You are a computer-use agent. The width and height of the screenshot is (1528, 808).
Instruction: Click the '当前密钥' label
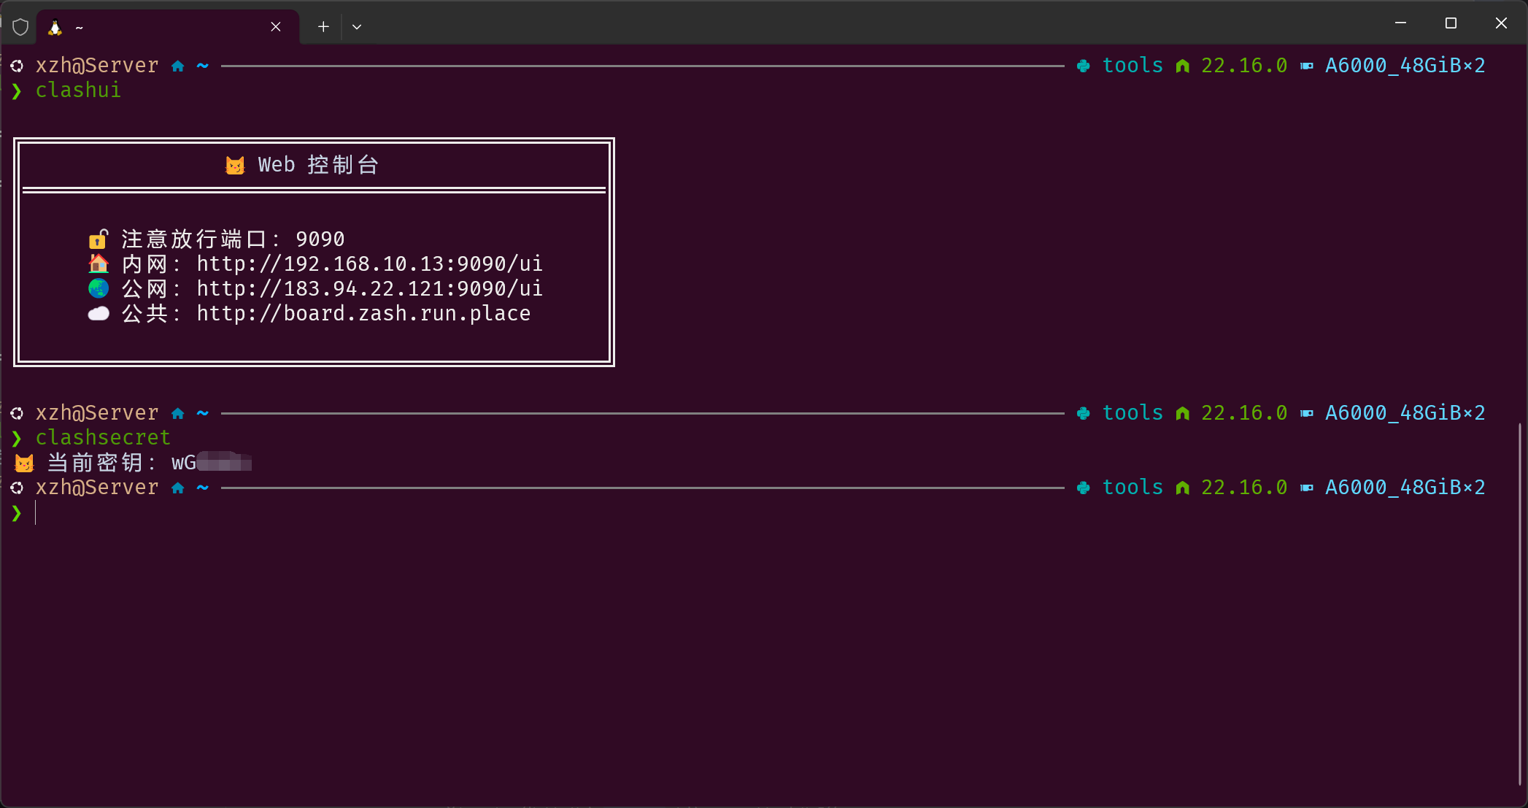95,462
